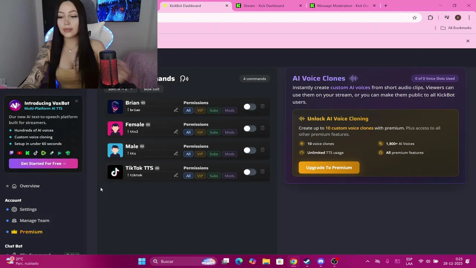
Task: Bookmark this page with the star icon
Action: [414, 17]
